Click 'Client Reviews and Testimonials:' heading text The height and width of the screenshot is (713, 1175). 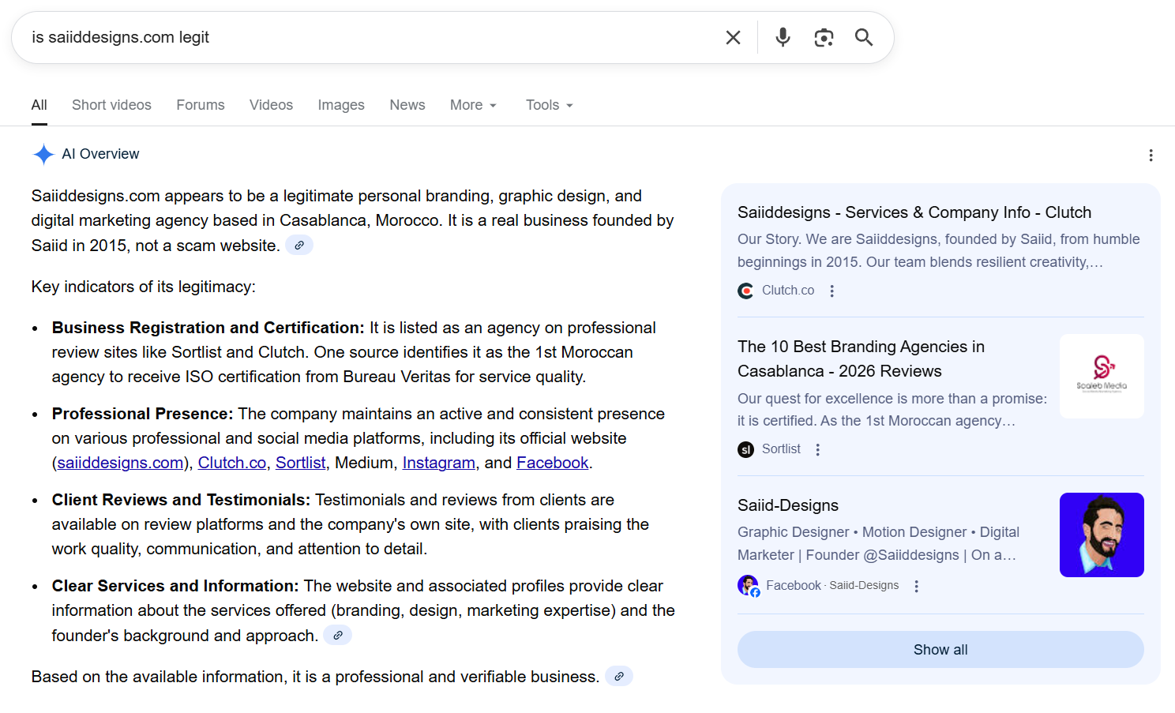click(x=181, y=500)
